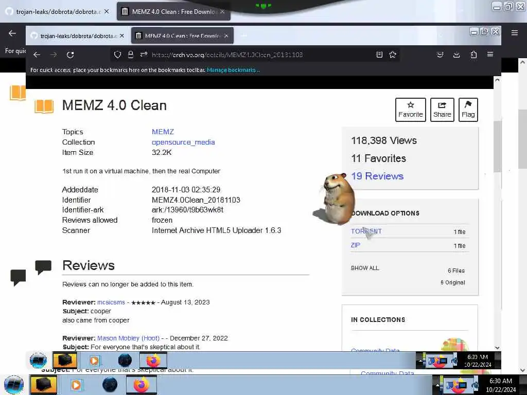Click SHOW ALL download files

click(x=365, y=268)
